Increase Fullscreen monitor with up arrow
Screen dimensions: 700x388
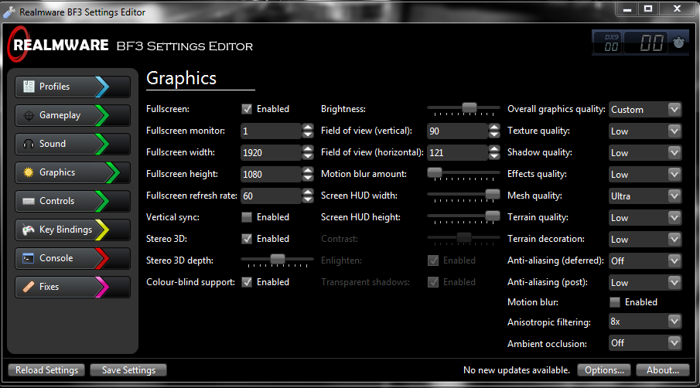308,127
